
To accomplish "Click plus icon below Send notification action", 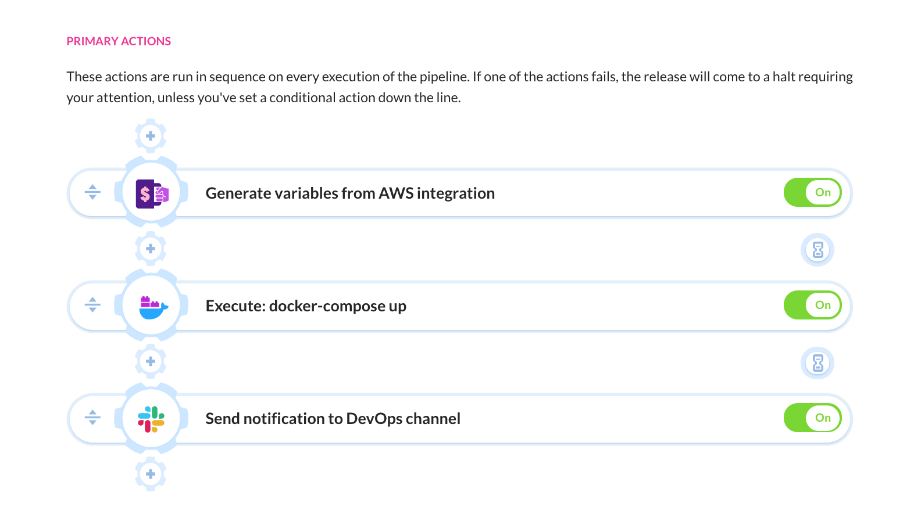I will pos(151,474).
